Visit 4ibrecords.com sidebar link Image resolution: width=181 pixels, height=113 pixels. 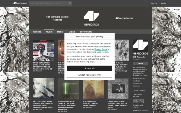(139, 78)
